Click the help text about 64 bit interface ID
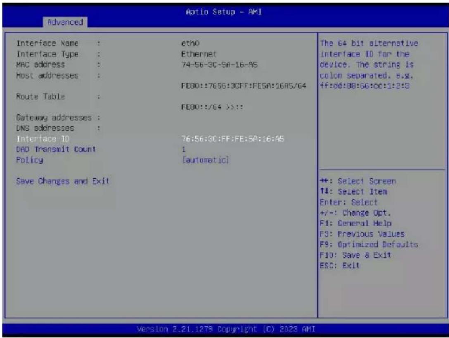The image size is (449, 338). pyautogui.click(x=369, y=65)
